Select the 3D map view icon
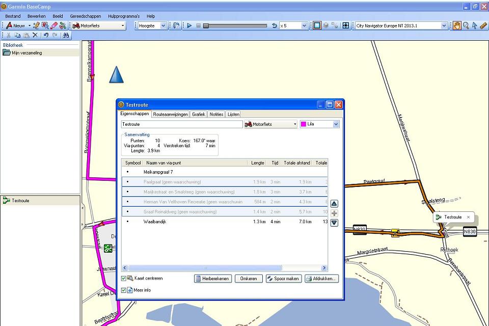Viewport: 489px width, 326px height. [x=326, y=25]
